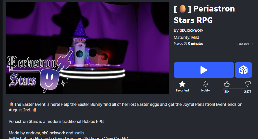Click the egg emoji after August 2nd
Screen dimensions: 258x139
point(35,110)
